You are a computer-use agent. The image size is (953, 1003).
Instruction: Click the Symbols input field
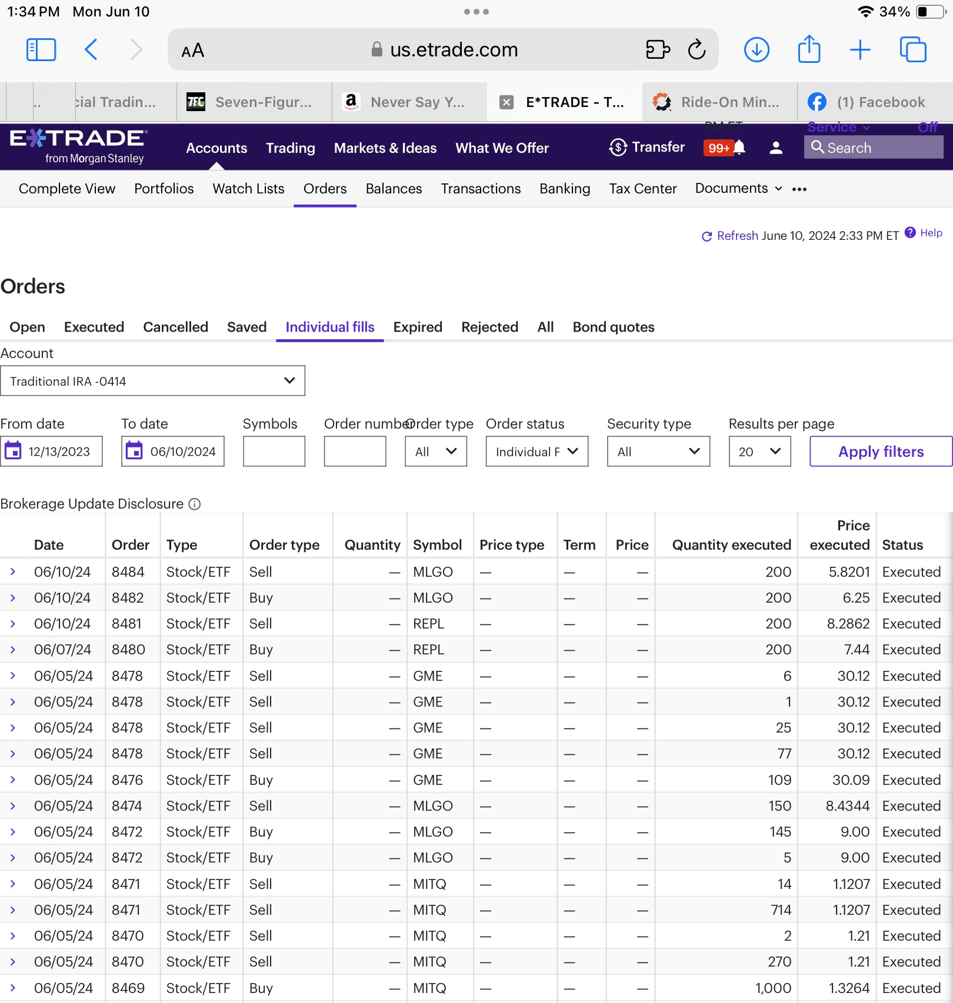pyautogui.click(x=274, y=452)
